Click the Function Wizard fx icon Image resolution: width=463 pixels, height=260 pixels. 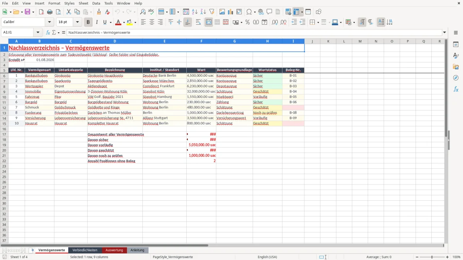pyautogui.click(x=48, y=32)
